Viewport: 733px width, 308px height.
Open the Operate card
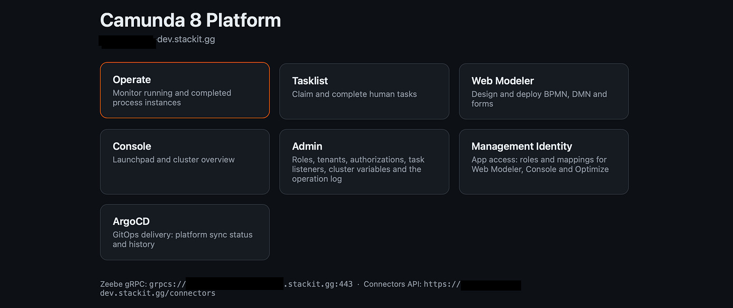[185, 90]
